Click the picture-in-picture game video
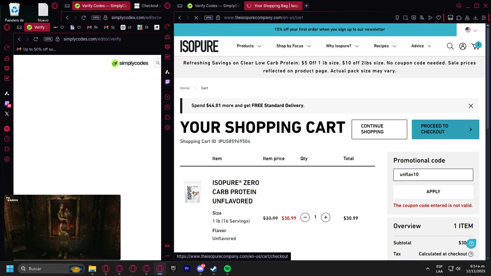Screen dimensions: 491x276 coord(62,227)
